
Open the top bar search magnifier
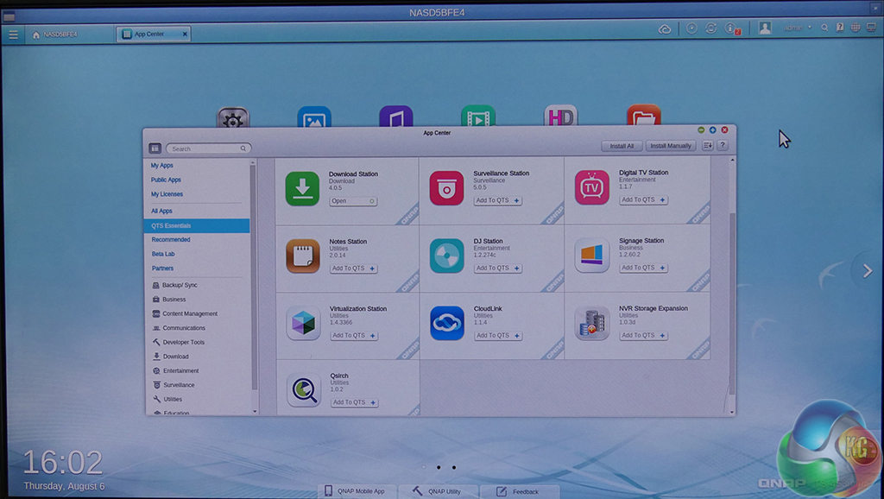coord(824,27)
